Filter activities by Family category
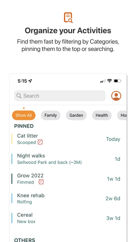The image size is (136, 242). 51,115
